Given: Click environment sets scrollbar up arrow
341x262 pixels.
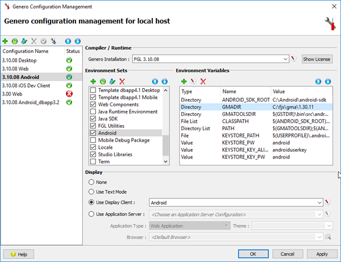Looking at the screenshot, I should (165, 90).
